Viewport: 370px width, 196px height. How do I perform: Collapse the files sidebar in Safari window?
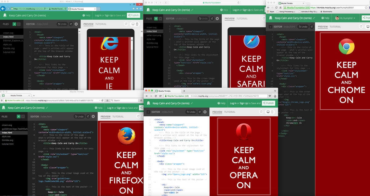click(x=160, y=19)
